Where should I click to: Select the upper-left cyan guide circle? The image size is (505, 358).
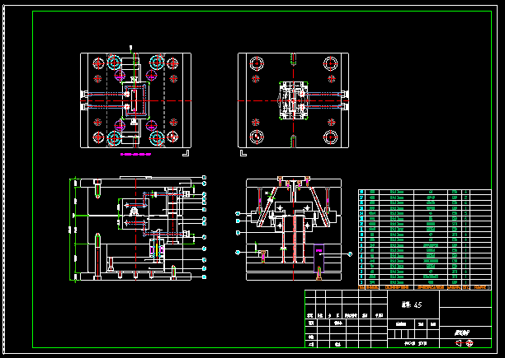click(x=114, y=62)
